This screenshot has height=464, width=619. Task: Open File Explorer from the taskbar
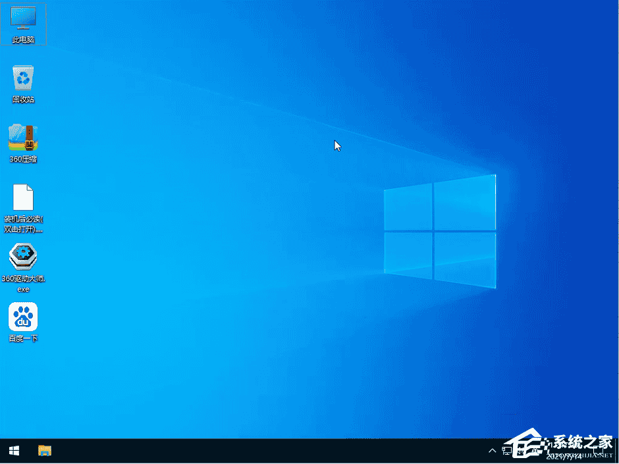44,451
